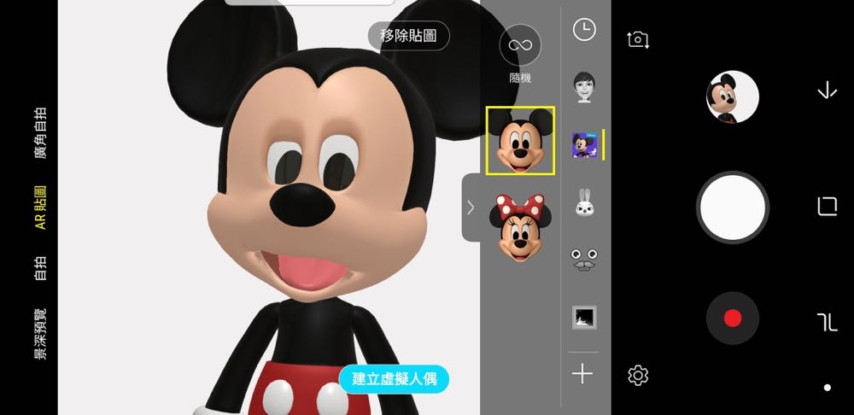Select the human avatar emoji category
This screenshot has width=854, height=415.
click(x=584, y=87)
